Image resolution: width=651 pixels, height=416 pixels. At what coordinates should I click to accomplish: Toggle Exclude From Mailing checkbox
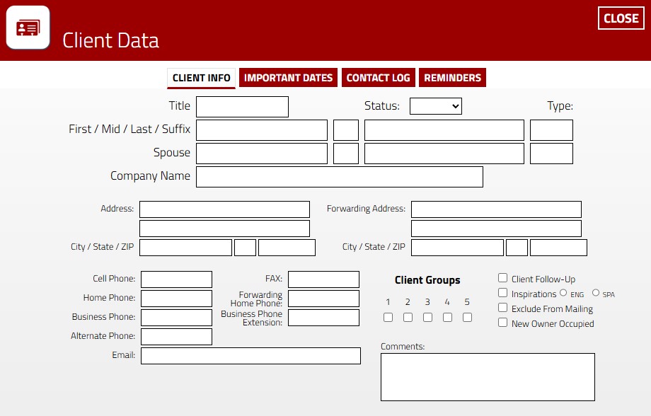(503, 308)
